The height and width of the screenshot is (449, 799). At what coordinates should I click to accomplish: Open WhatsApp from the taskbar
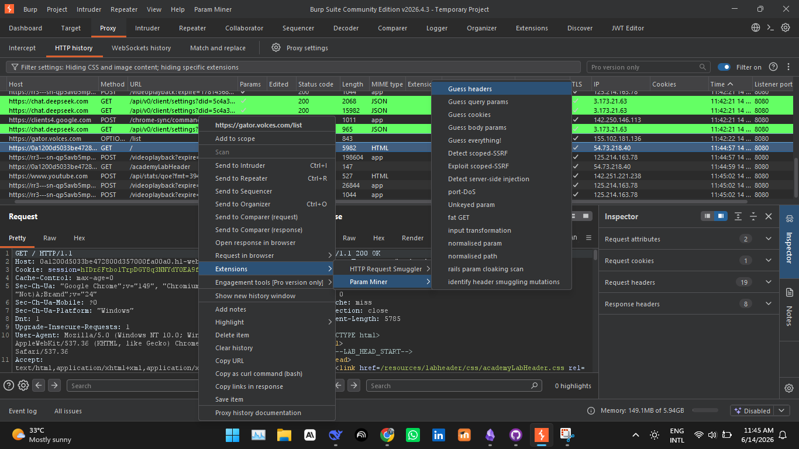point(413,435)
